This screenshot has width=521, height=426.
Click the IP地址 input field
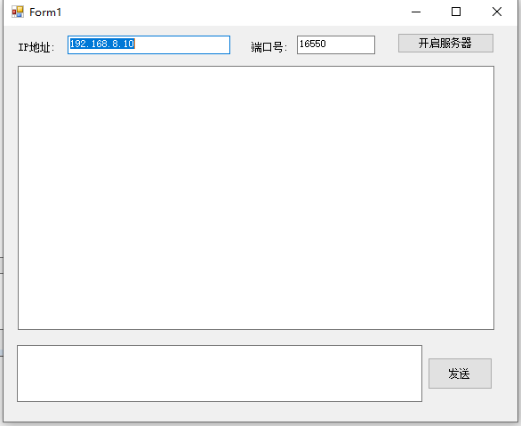pyautogui.click(x=148, y=44)
